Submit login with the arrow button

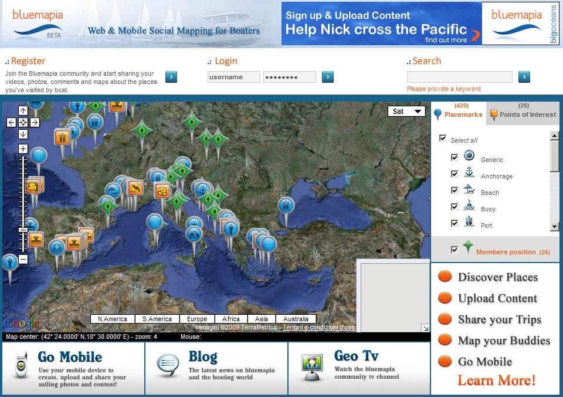328,76
